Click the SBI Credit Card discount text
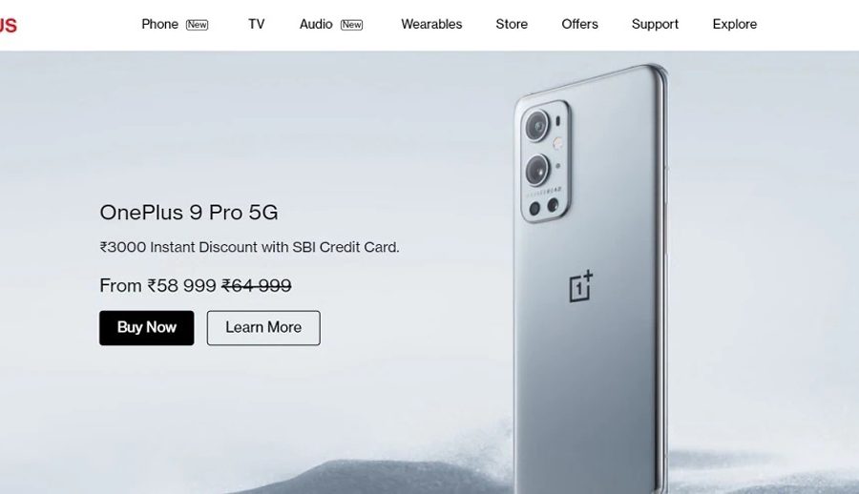This screenshot has height=494, width=859. coord(249,247)
